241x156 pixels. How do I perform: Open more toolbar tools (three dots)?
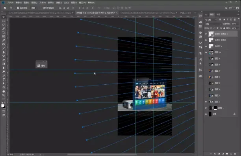4,99
